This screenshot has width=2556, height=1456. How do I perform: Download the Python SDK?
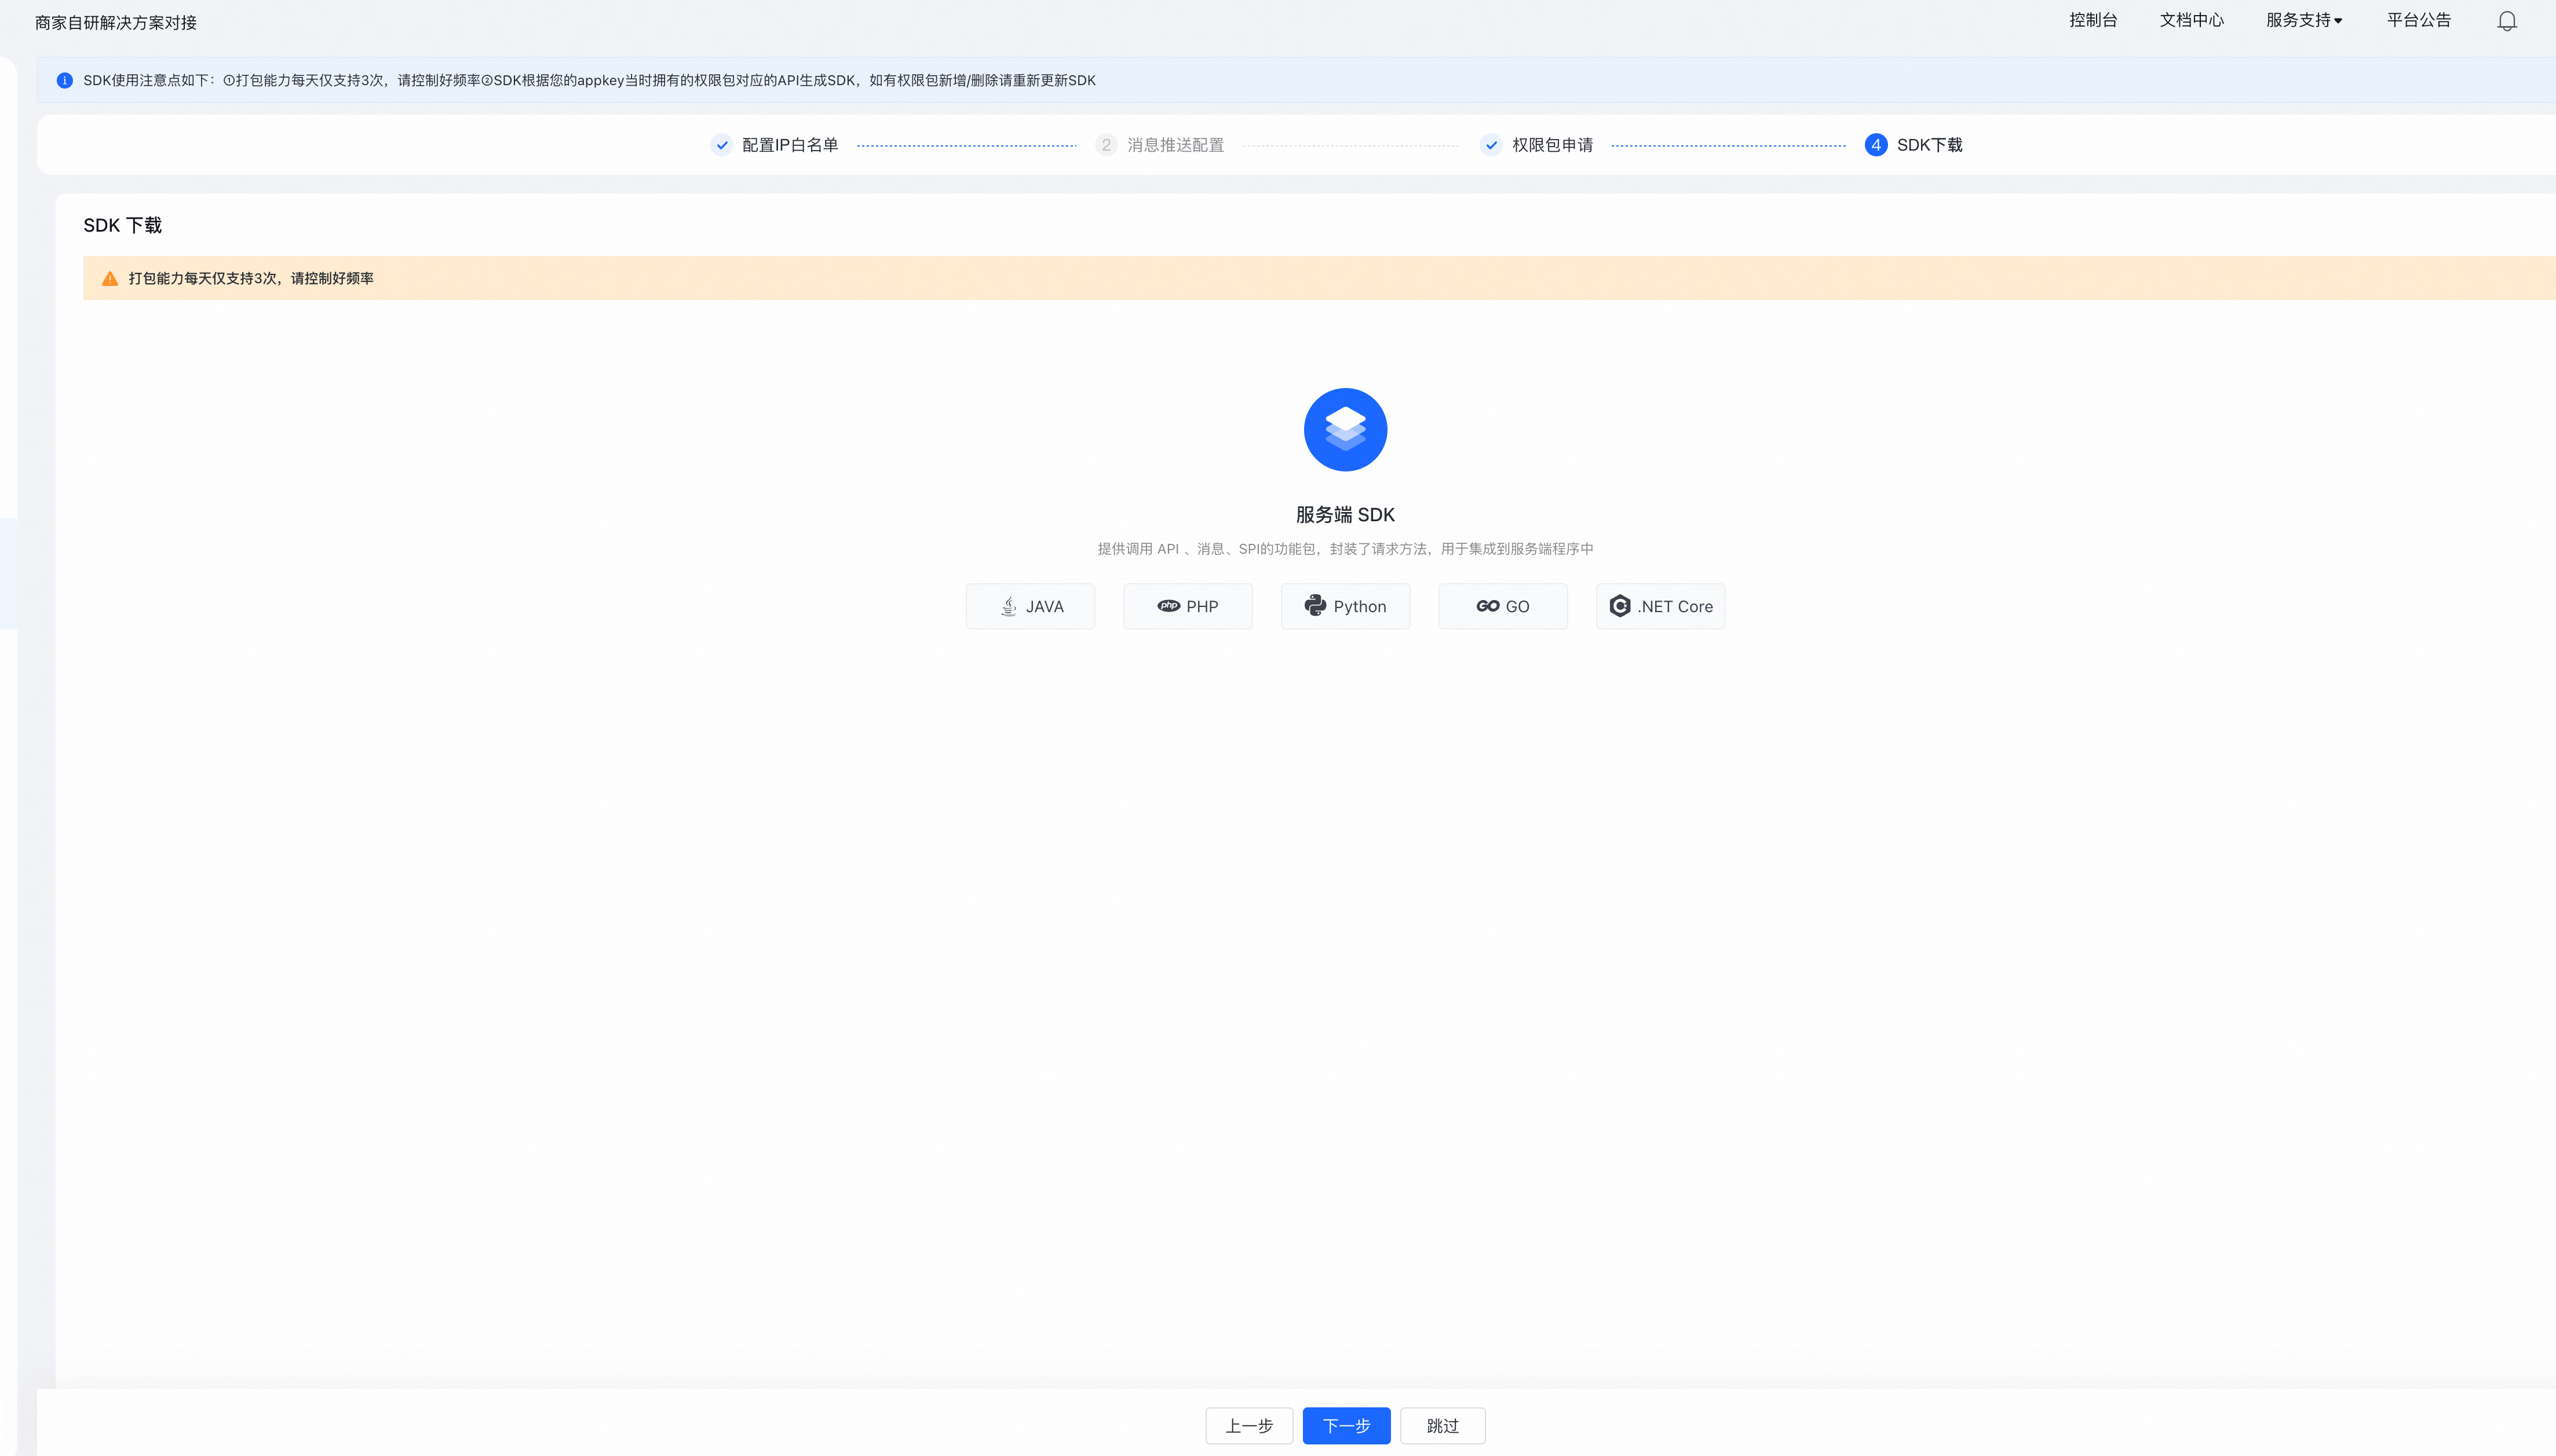[1345, 606]
